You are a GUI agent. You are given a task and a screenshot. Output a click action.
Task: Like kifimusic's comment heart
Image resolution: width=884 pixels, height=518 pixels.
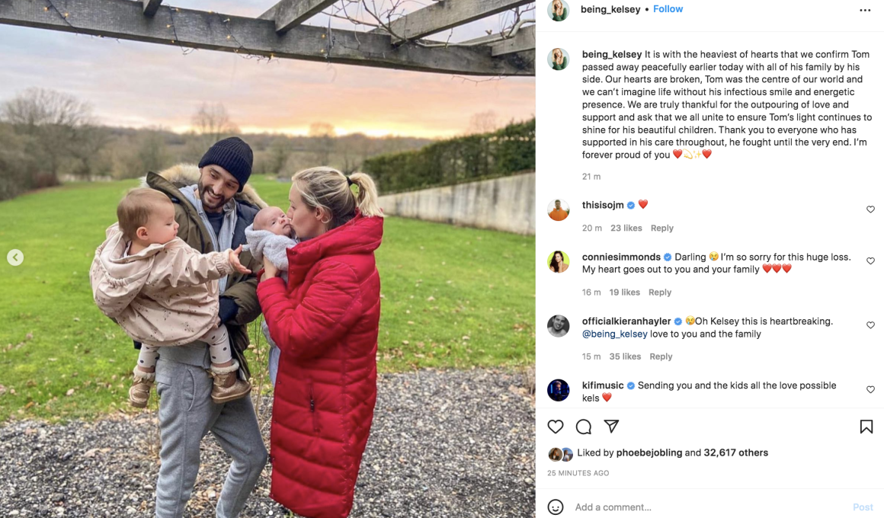(x=870, y=389)
